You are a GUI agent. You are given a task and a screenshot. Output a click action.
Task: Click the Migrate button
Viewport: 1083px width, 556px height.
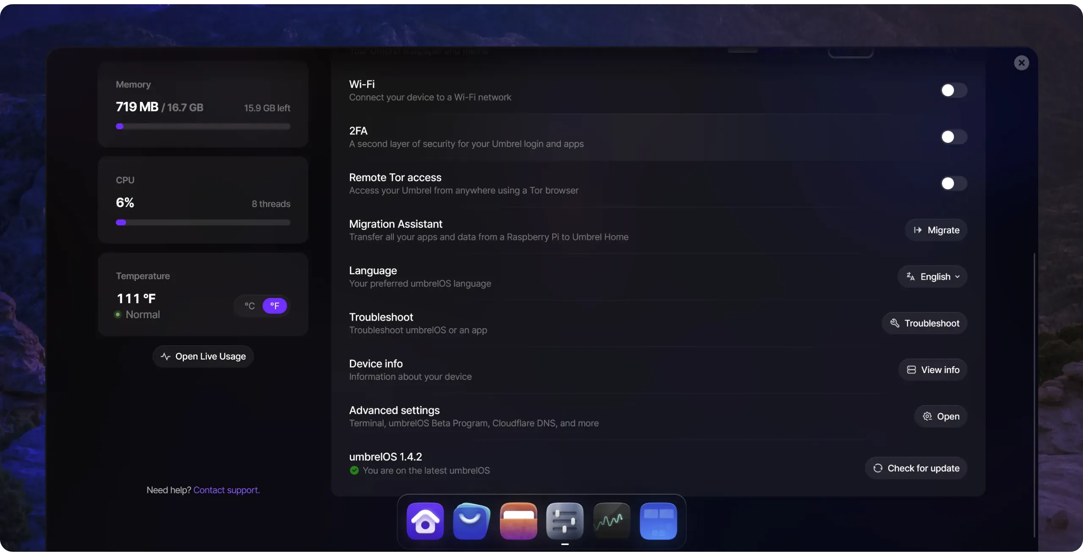click(936, 230)
